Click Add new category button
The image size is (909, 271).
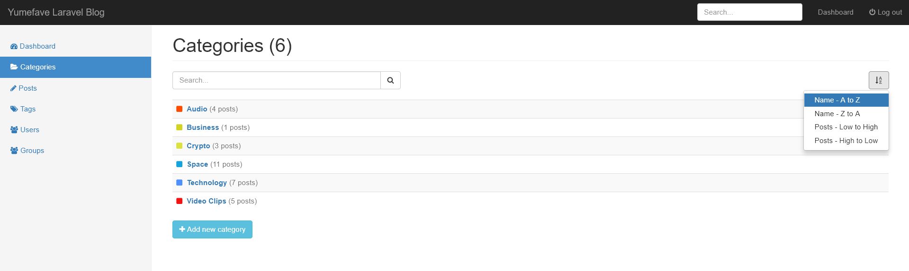[x=212, y=229]
